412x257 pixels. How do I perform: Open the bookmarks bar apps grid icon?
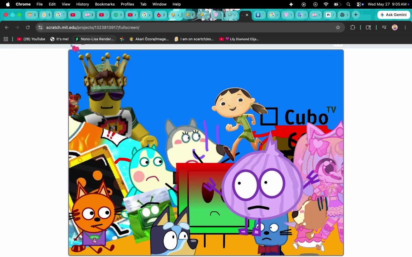[6, 39]
